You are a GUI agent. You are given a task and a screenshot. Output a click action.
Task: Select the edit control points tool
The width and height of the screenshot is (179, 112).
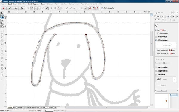pyautogui.click(x=2, y=17)
